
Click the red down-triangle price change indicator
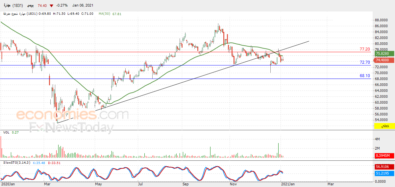pos(51,6)
